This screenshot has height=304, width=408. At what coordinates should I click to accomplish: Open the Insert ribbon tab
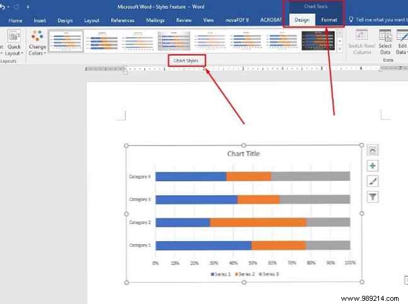click(40, 21)
